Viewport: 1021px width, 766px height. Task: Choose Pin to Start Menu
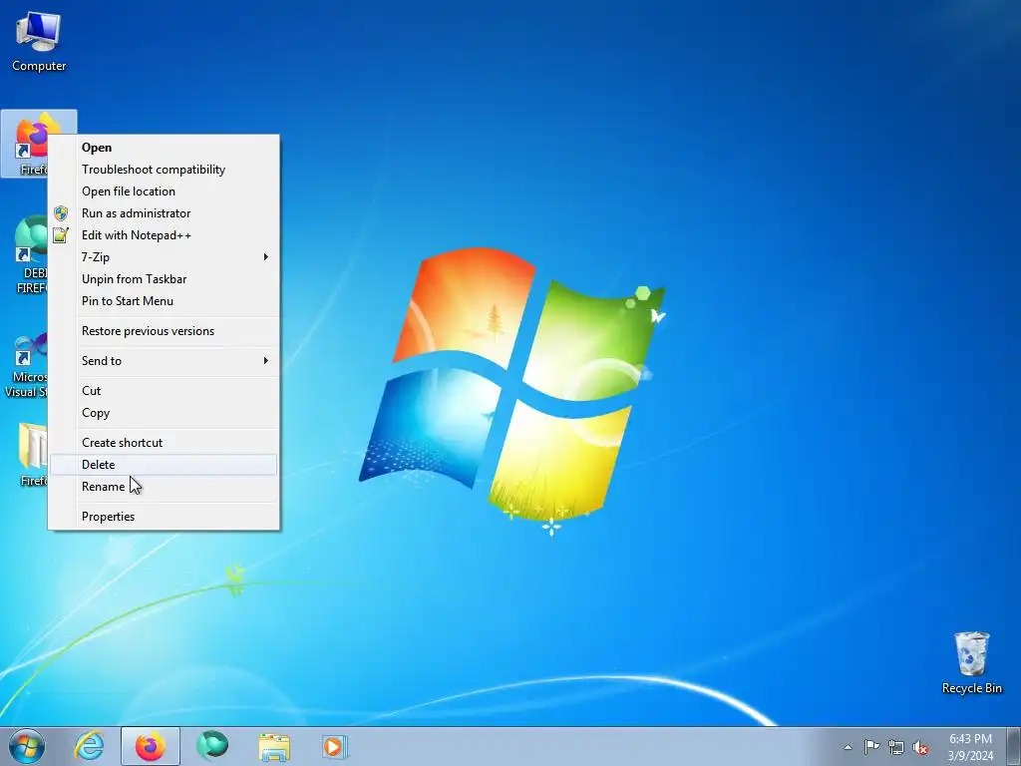pos(164,301)
